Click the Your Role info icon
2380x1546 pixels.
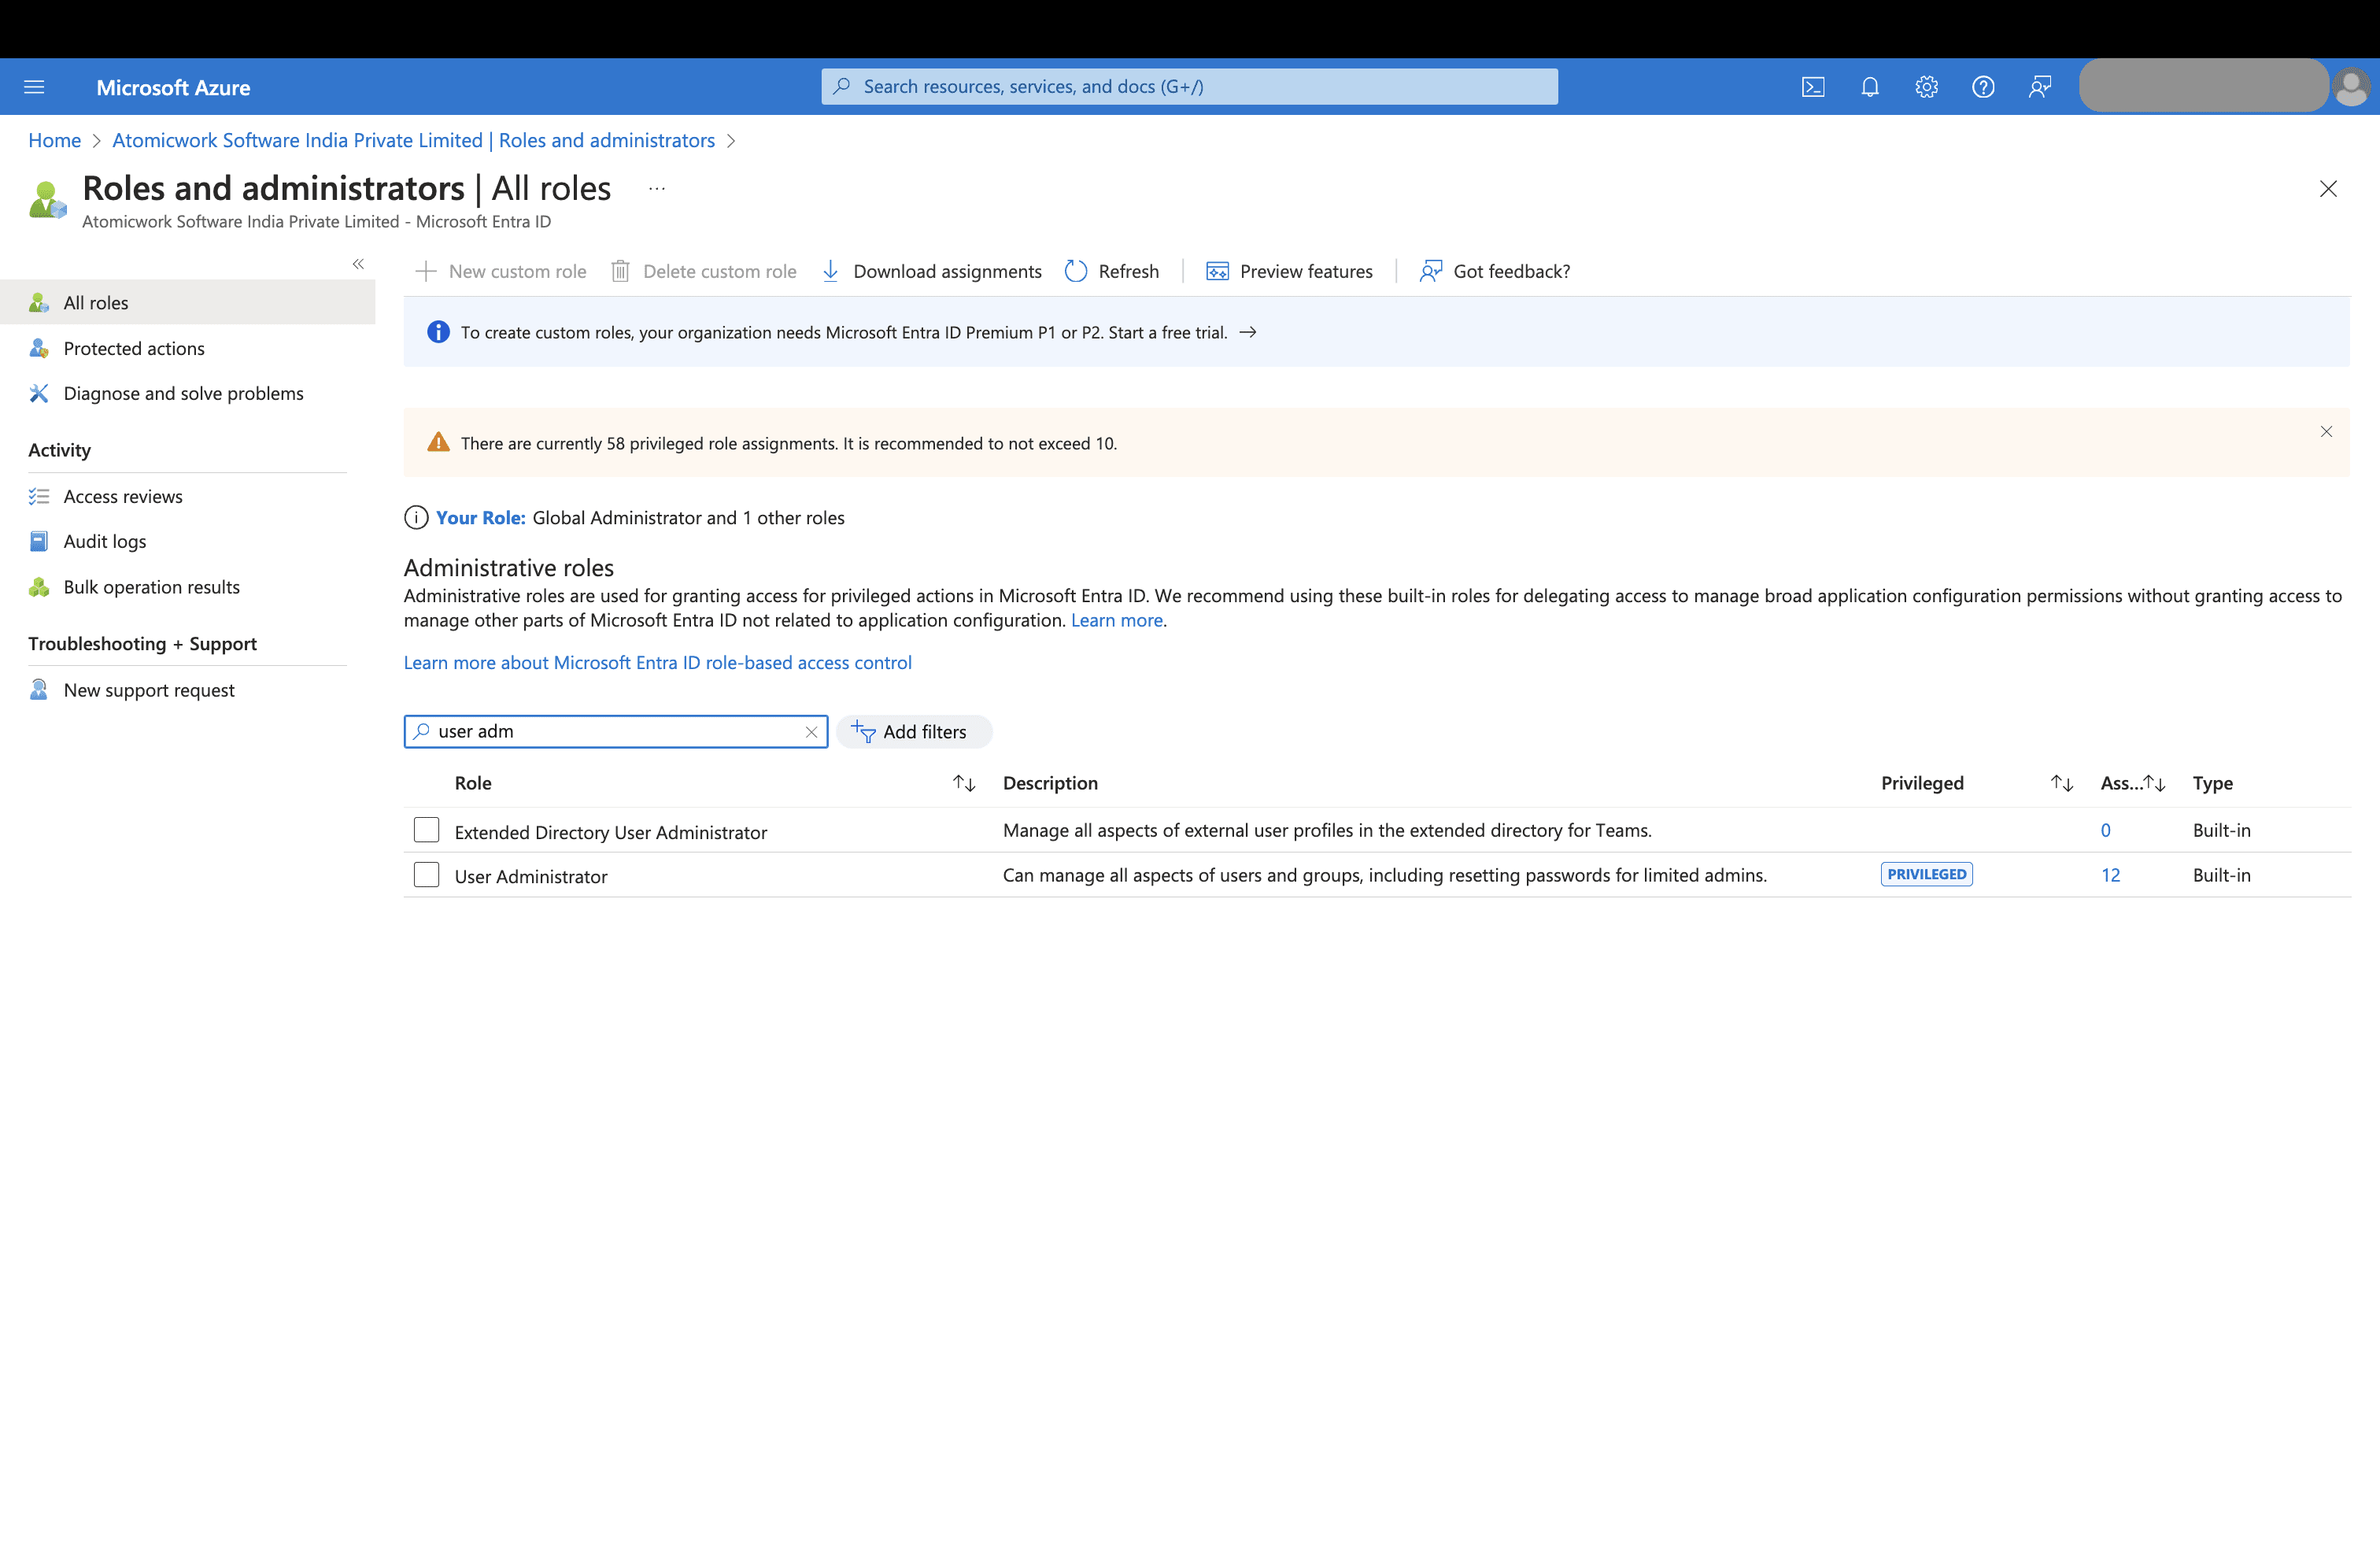(x=416, y=518)
